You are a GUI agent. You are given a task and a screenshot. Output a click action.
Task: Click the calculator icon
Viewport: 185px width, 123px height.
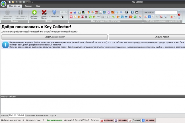click(86, 17)
